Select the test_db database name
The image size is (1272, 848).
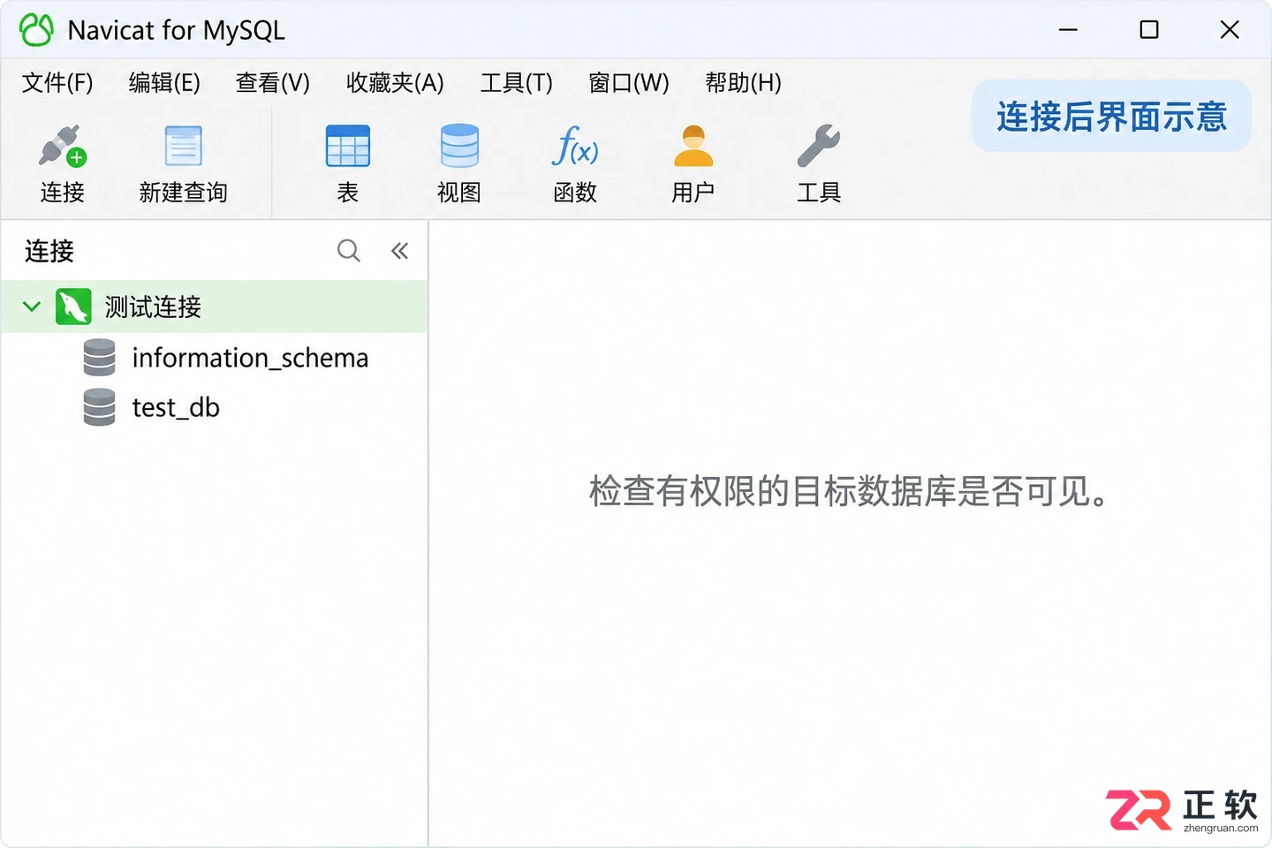pyautogui.click(x=176, y=407)
